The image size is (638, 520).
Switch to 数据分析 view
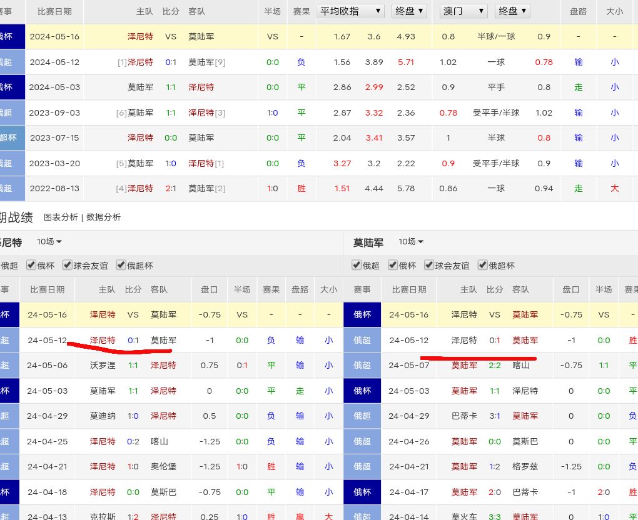pos(104,217)
